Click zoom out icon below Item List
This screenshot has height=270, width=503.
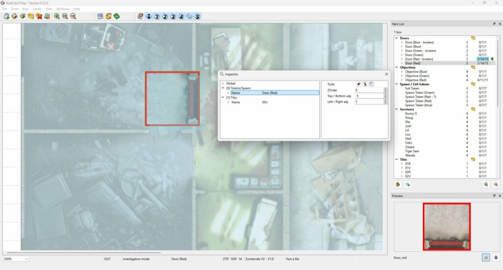[496, 185]
